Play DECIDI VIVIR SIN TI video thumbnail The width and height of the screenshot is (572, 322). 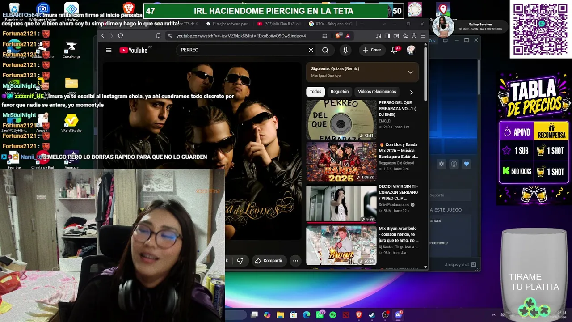click(341, 203)
